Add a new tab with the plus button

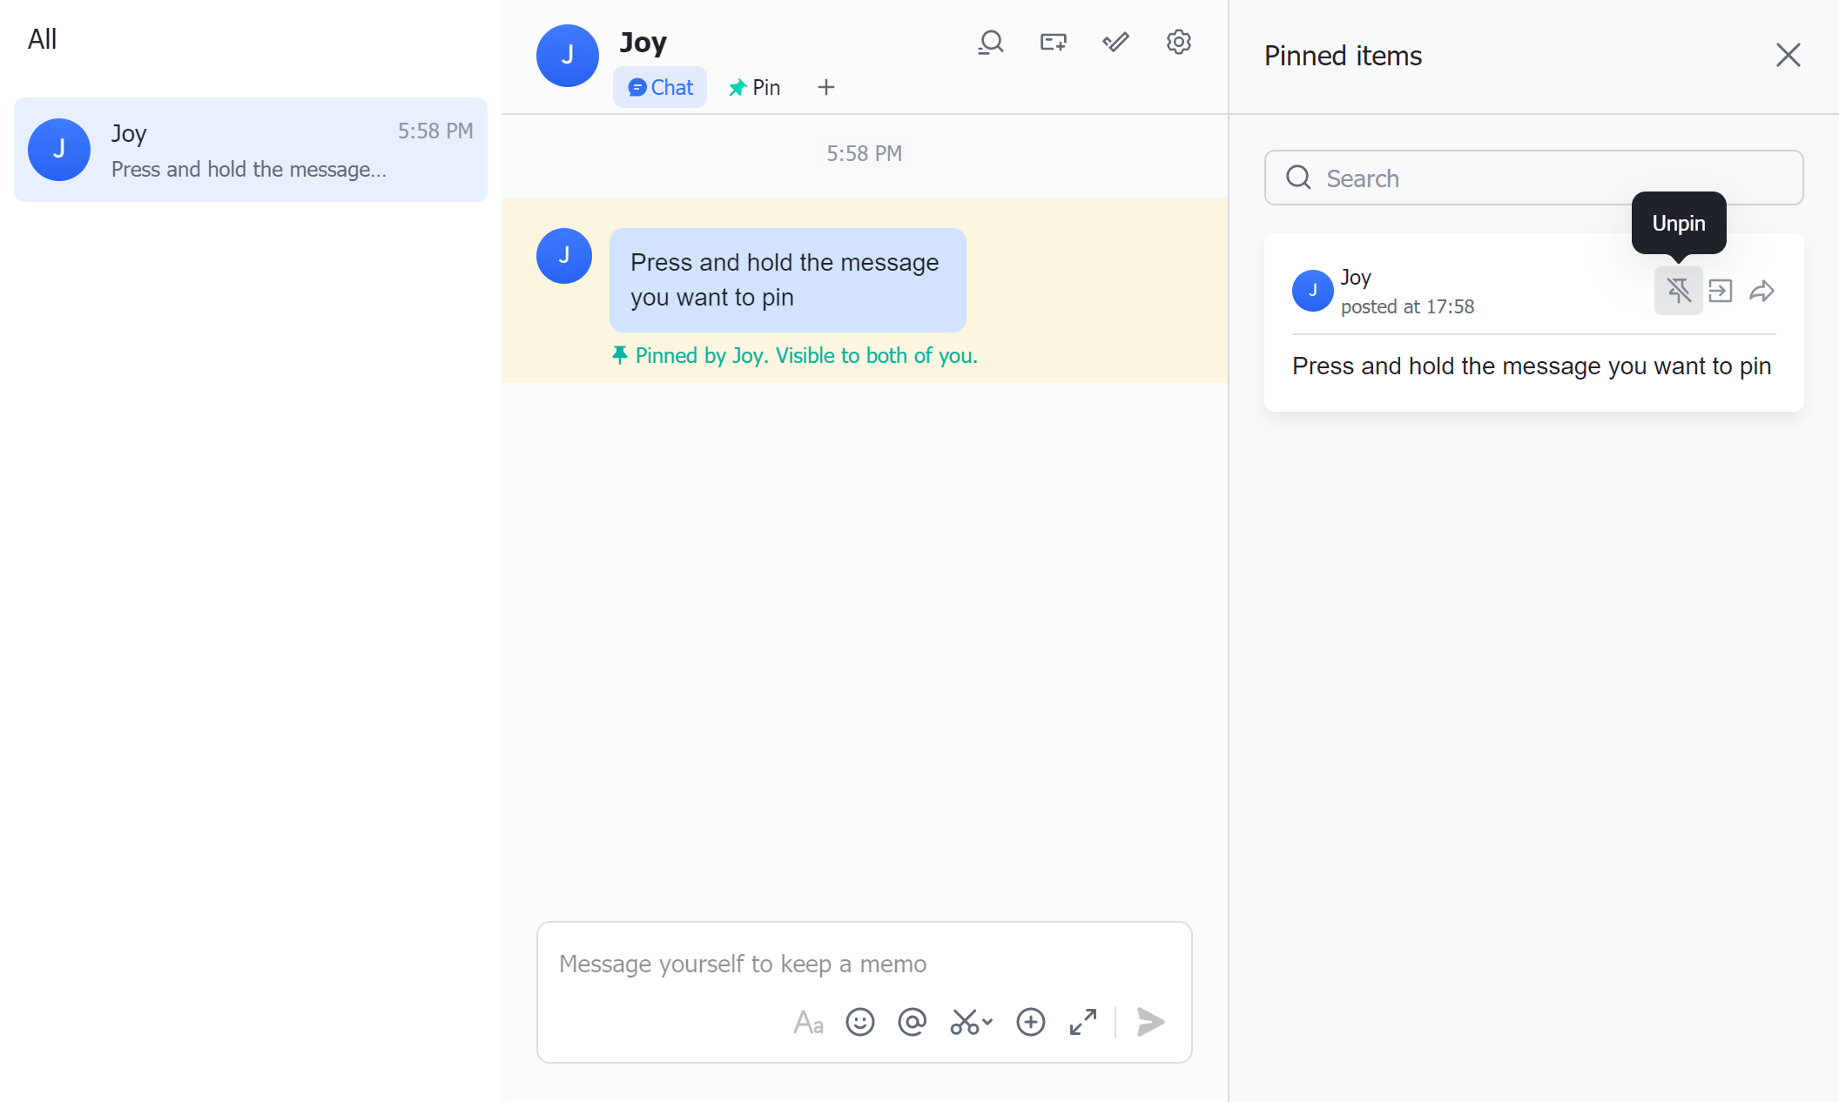(x=825, y=87)
